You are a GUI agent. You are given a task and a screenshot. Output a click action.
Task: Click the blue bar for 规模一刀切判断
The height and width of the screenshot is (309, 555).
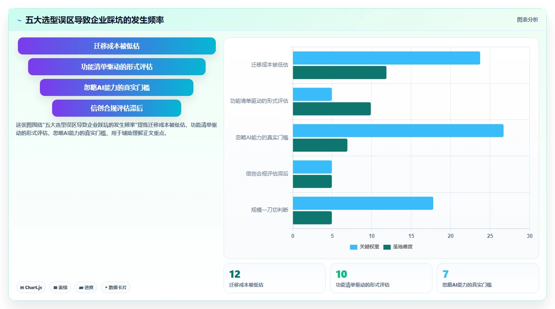coord(363,203)
